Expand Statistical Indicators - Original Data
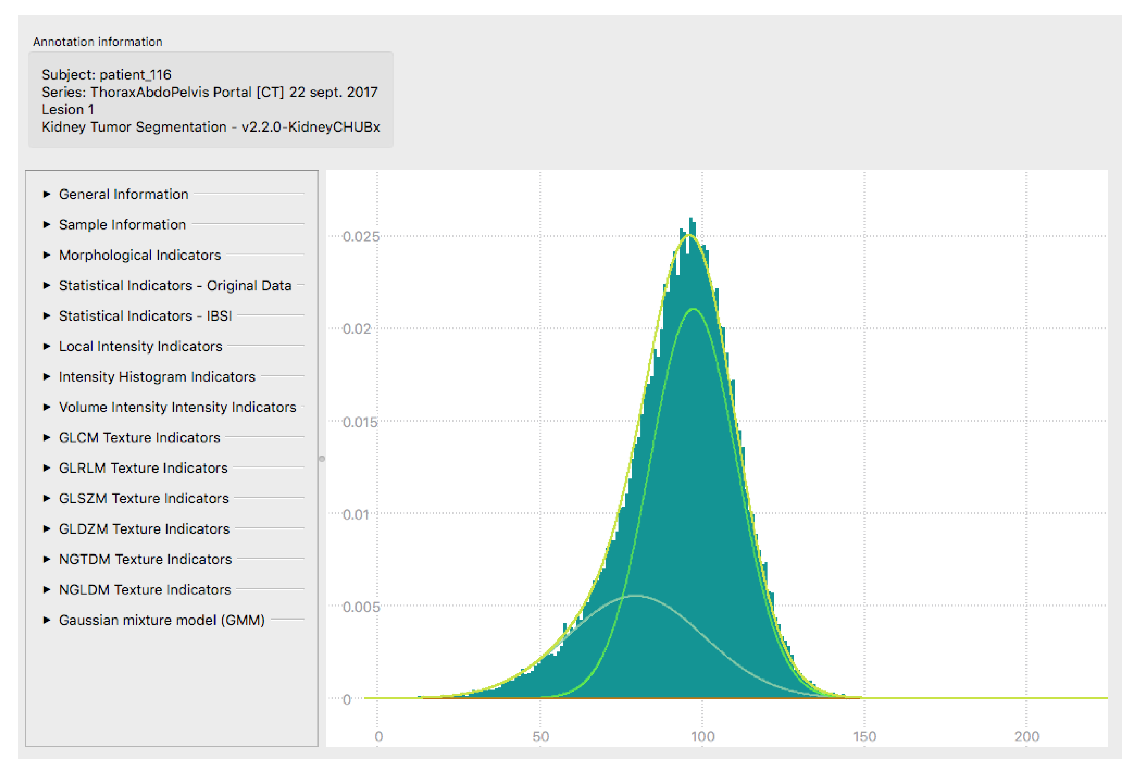The image size is (1138, 773). click(47, 285)
